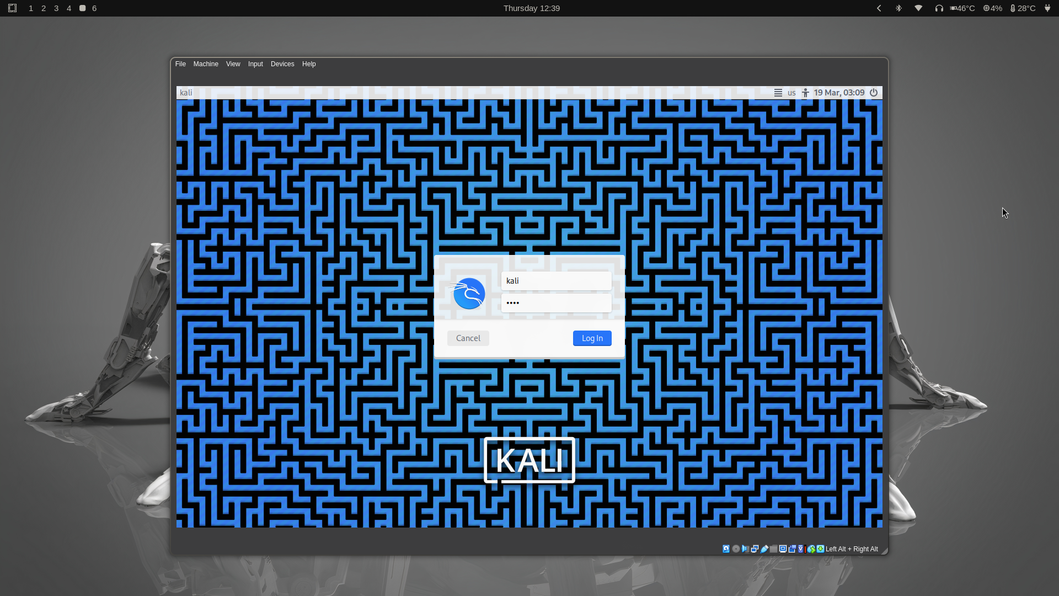Open the activities overview icon in the top bar
The image size is (1059, 596).
(12, 8)
